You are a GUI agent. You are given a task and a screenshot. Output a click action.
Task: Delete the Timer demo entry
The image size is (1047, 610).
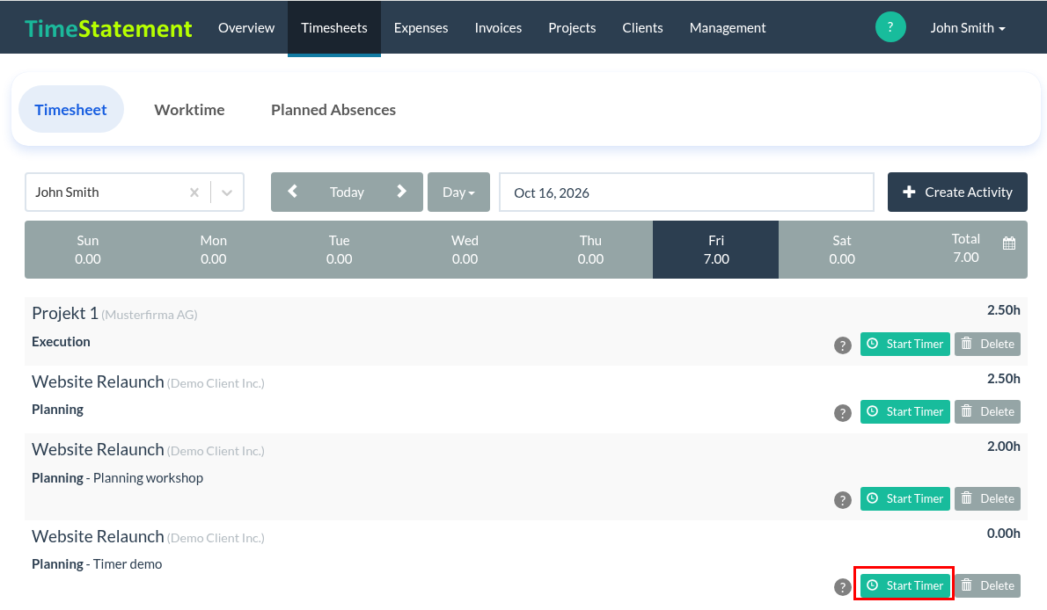click(987, 585)
